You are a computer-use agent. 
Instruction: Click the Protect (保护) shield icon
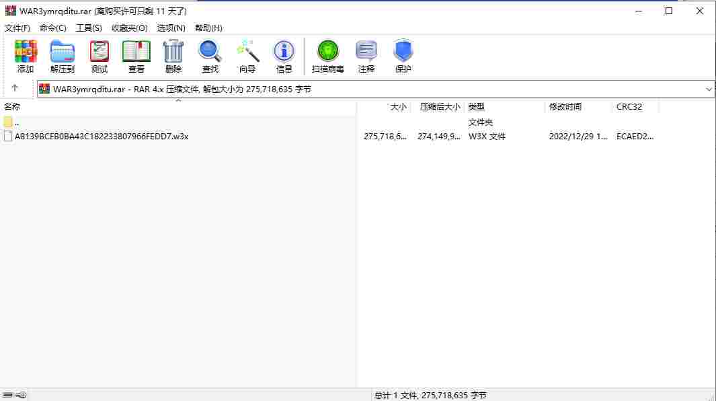[x=403, y=56]
